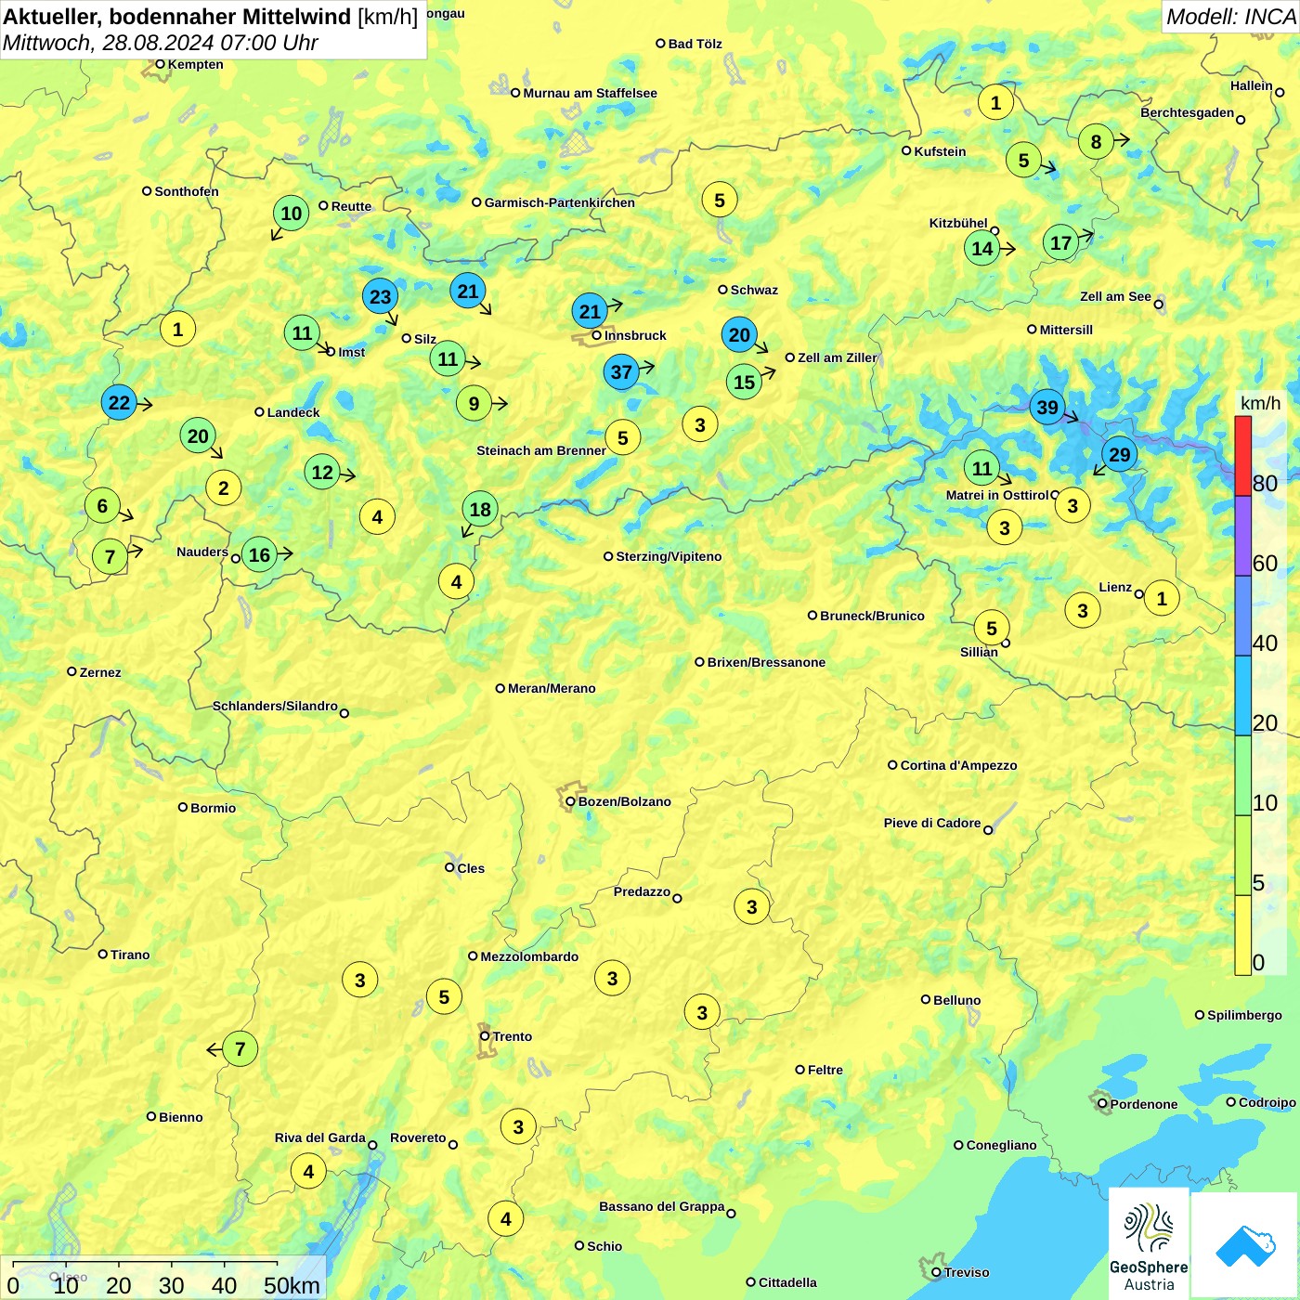Click the map title Aktueller, bodennaher Mittelwind
The height and width of the screenshot is (1300, 1300).
[177, 17]
